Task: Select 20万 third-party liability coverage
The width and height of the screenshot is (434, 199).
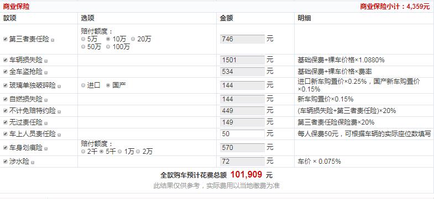Action: (133, 39)
